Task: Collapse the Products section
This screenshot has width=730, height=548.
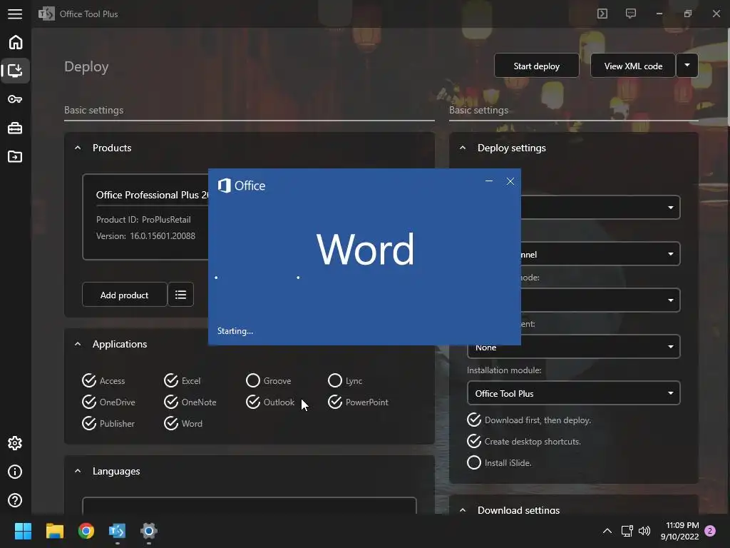Action: click(x=78, y=148)
